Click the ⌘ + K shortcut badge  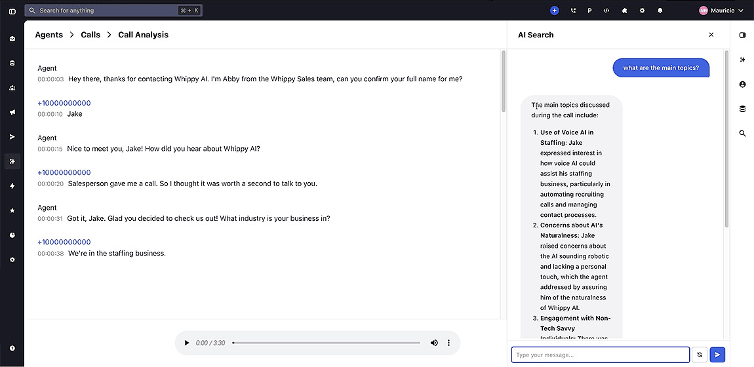pos(189,10)
